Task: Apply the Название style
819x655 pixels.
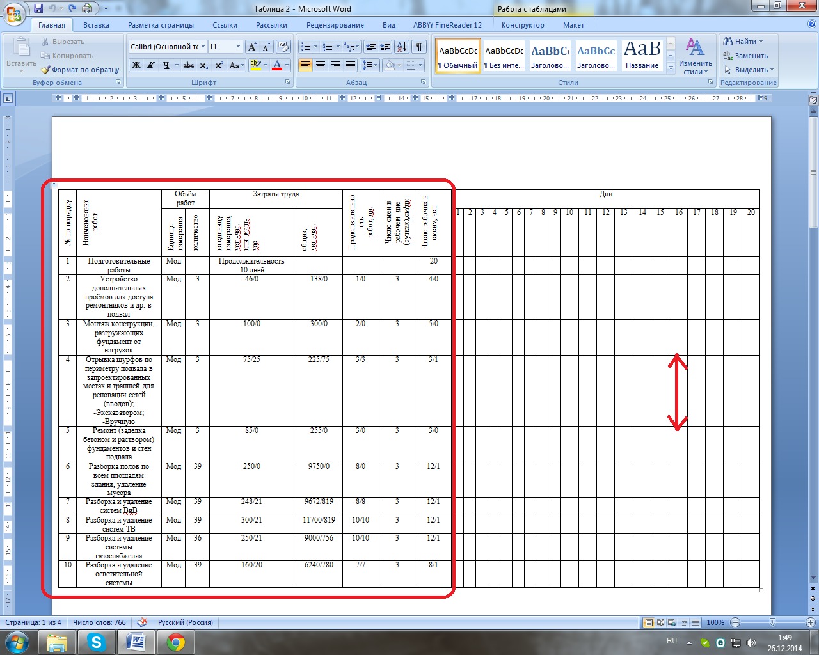Action: coord(642,56)
